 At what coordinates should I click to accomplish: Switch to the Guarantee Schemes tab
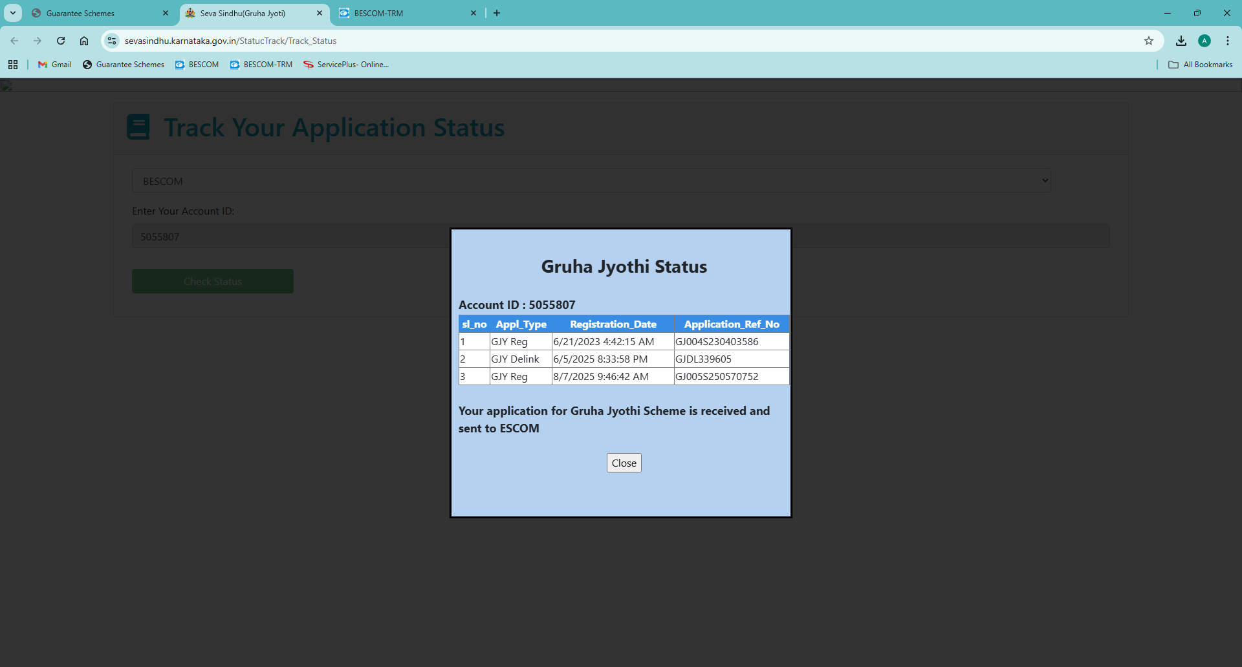coord(97,13)
